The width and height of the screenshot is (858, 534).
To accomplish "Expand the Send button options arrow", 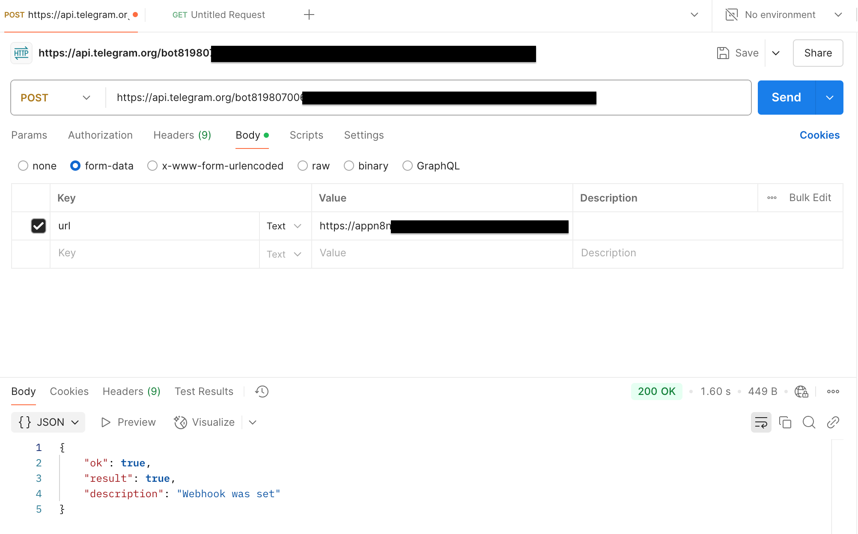I will coord(830,98).
